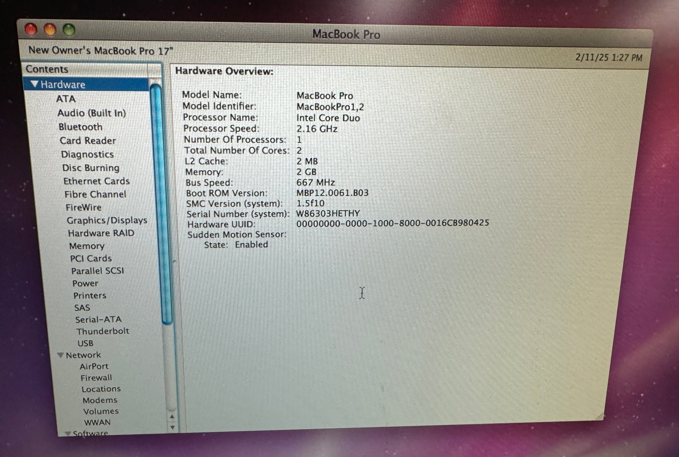The image size is (679, 457).
Task: Select WWAN under Network
Action: [x=97, y=423]
